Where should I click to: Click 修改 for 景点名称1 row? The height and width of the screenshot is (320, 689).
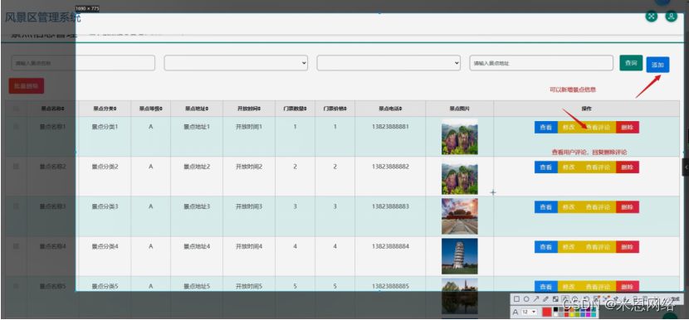[x=569, y=128]
